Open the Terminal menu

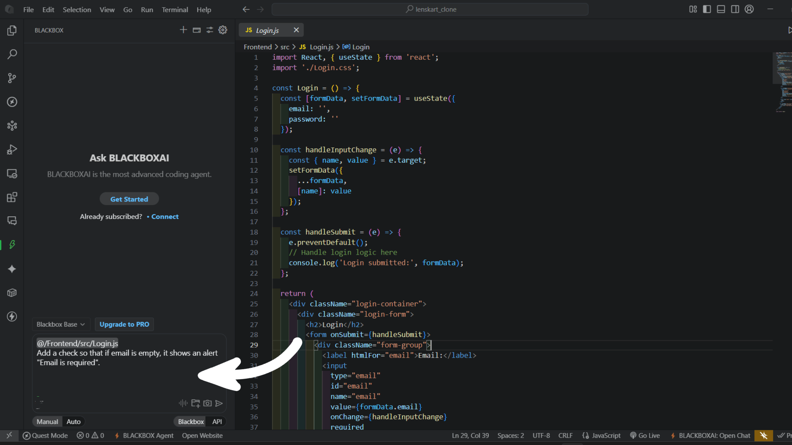coord(174,9)
